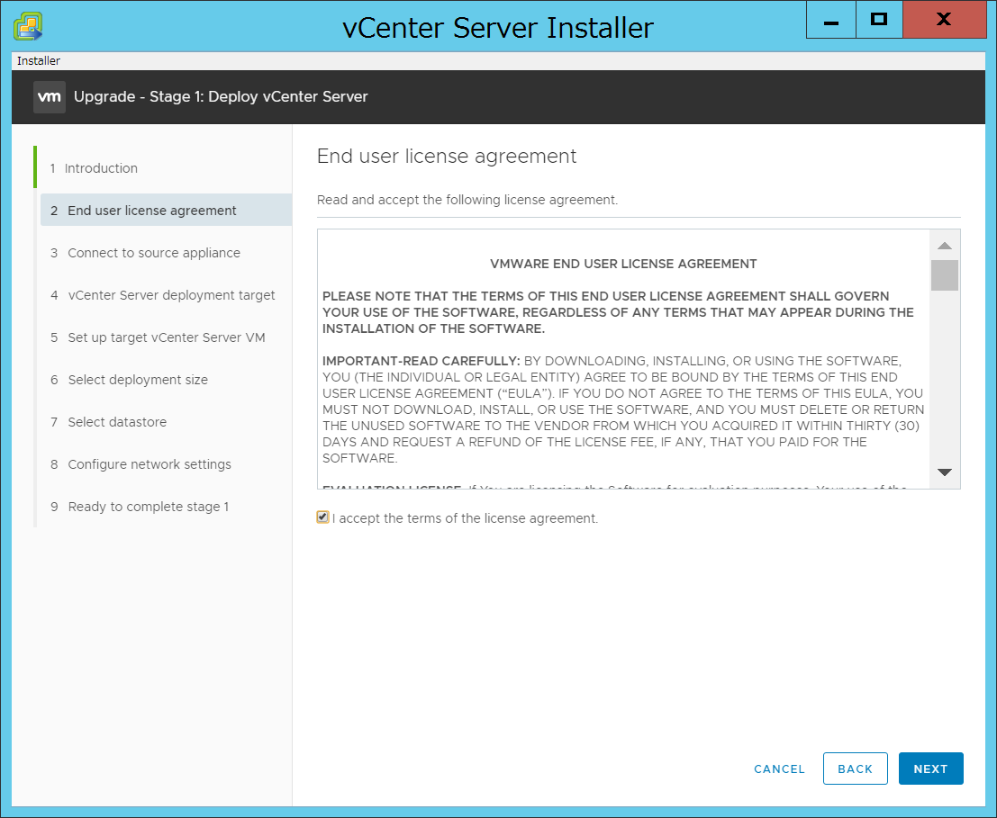The width and height of the screenshot is (997, 818).
Task: Click the VMware vm logo
Action: (49, 97)
